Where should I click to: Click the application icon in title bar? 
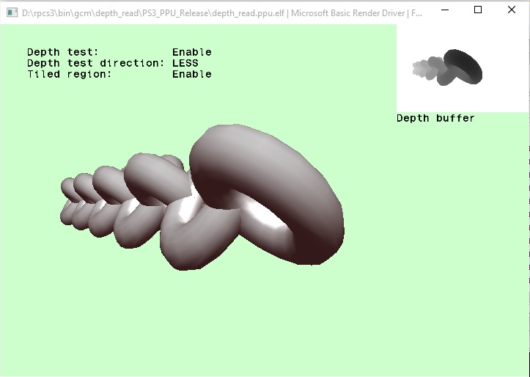click(x=12, y=13)
